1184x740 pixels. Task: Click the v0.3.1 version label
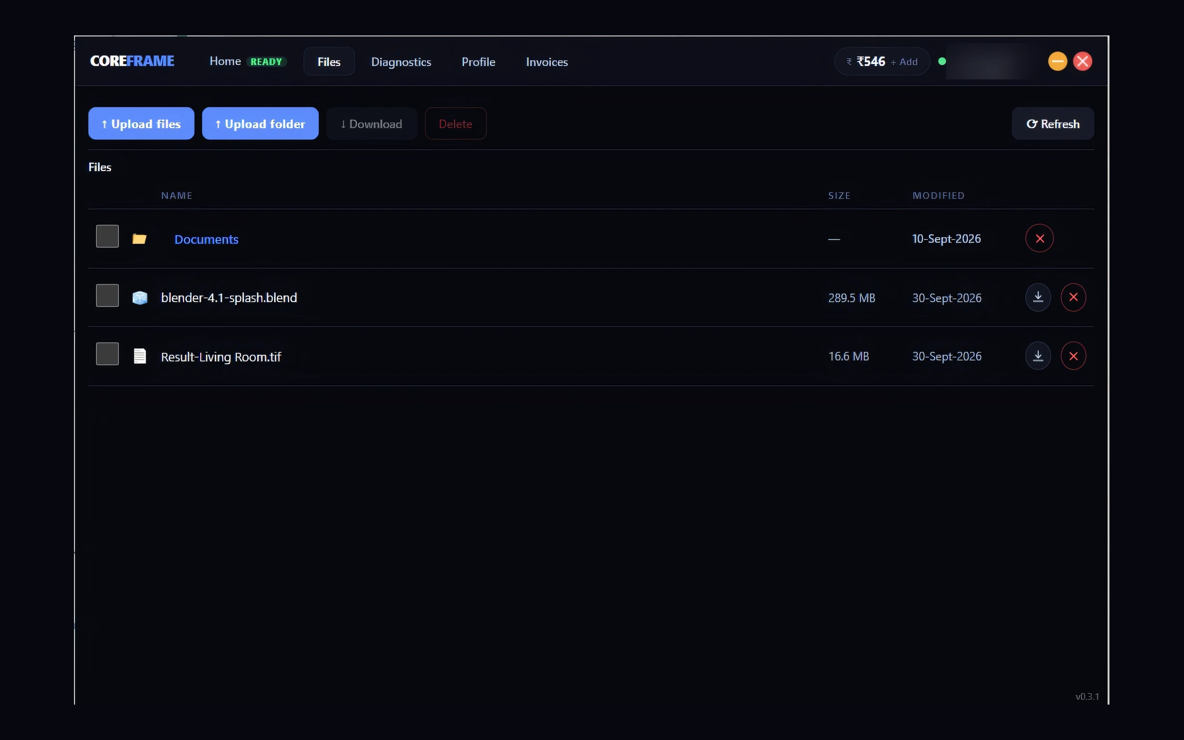pos(1087,697)
